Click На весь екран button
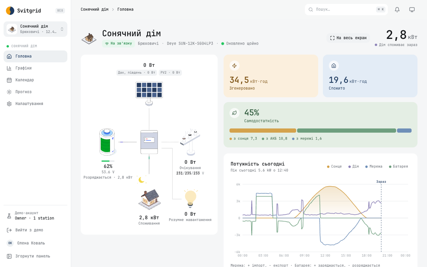427x267 pixels. (348, 38)
